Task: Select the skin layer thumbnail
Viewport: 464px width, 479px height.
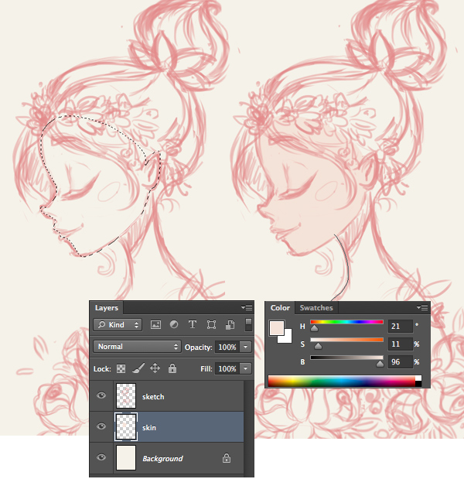Action: click(x=126, y=426)
